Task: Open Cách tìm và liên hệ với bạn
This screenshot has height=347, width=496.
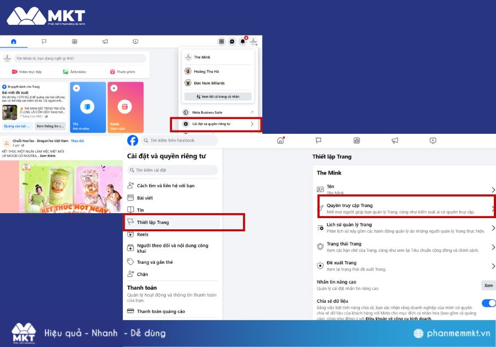Action: pos(172,186)
